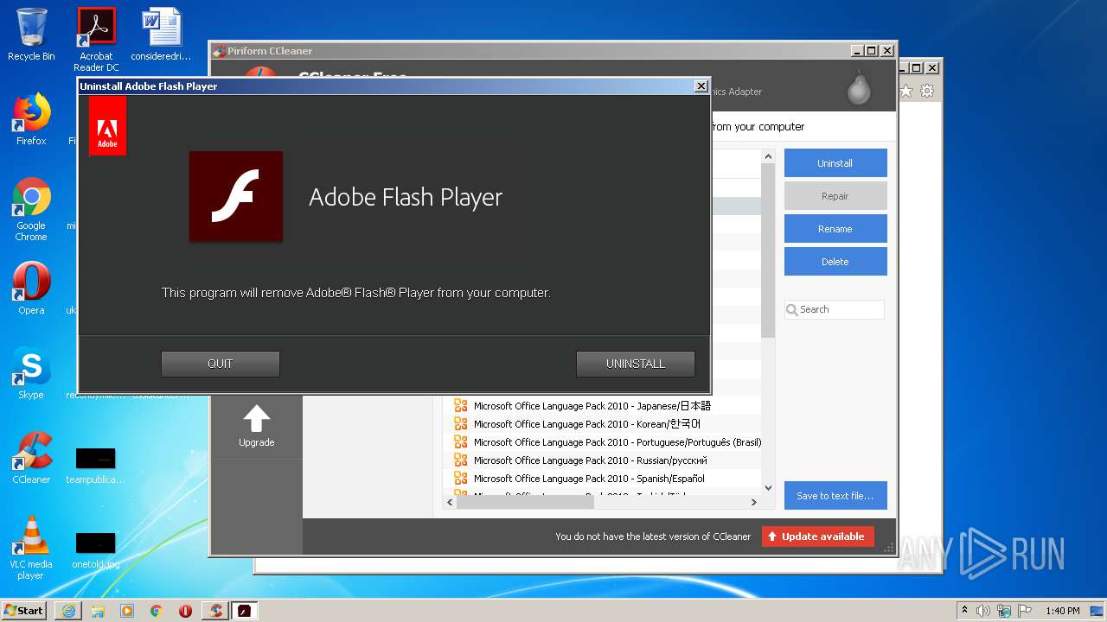Viewport: 1107px width, 622px height.
Task: Open Acrobat Reader DC desktop shortcut
Action: (96, 40)
